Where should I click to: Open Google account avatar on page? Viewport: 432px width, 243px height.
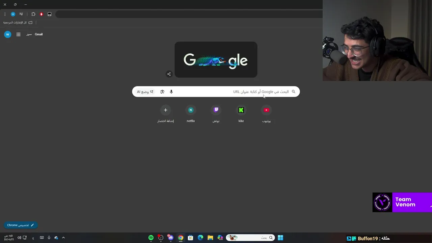(7, 34)
